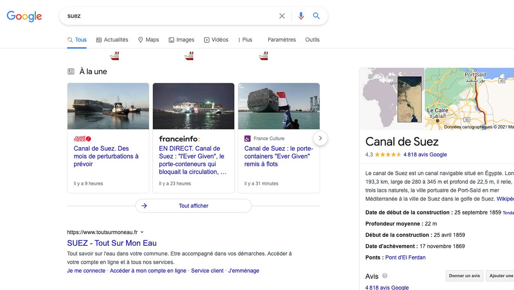Image resolution: width=514 pixels, height=290 pixels.
Task: Open the Pont d'El Ferdan link
Action: tap(406, 257)
